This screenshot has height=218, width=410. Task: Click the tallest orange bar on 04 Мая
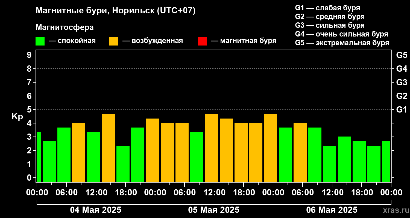pyautogui.click(x=108, y=148)
